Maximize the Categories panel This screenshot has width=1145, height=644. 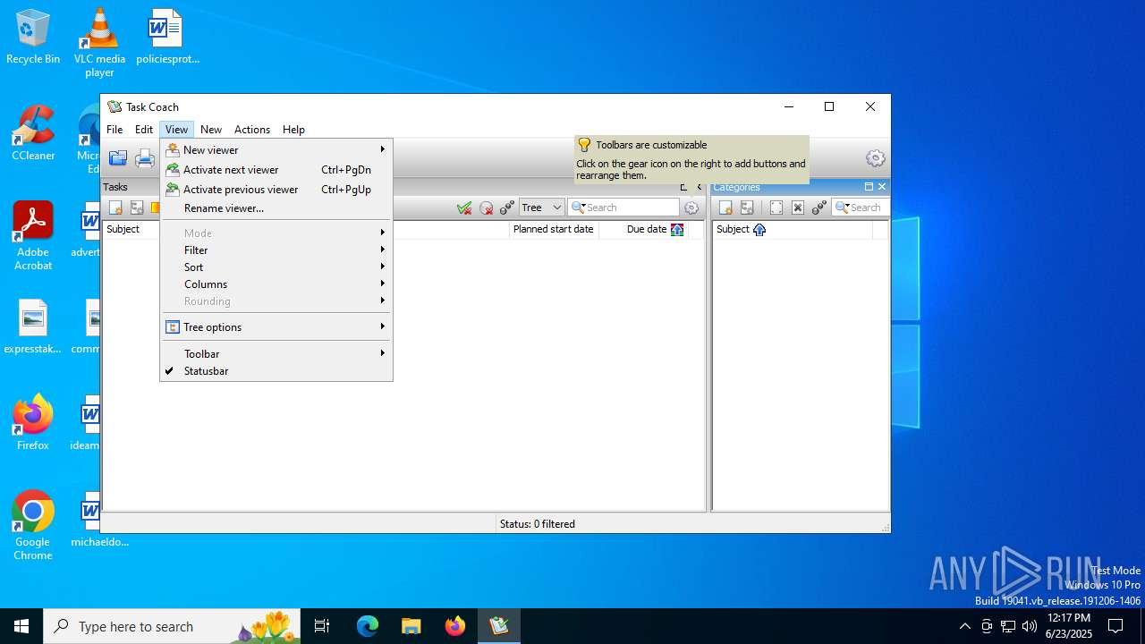[x=868, y=187]
